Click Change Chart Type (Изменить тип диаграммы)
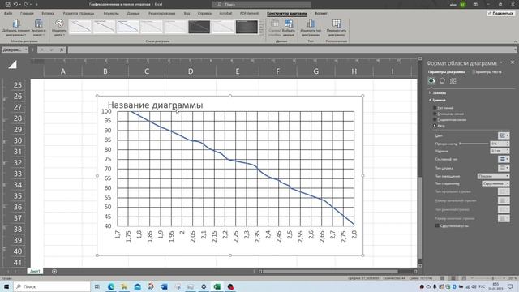 point(311,28)
